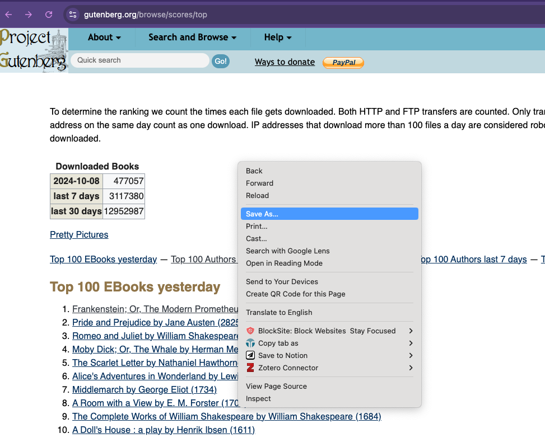This screenshot has height=438, width=545.
Task: Open the Pretty Pictures link
Action: click(79, 235)
